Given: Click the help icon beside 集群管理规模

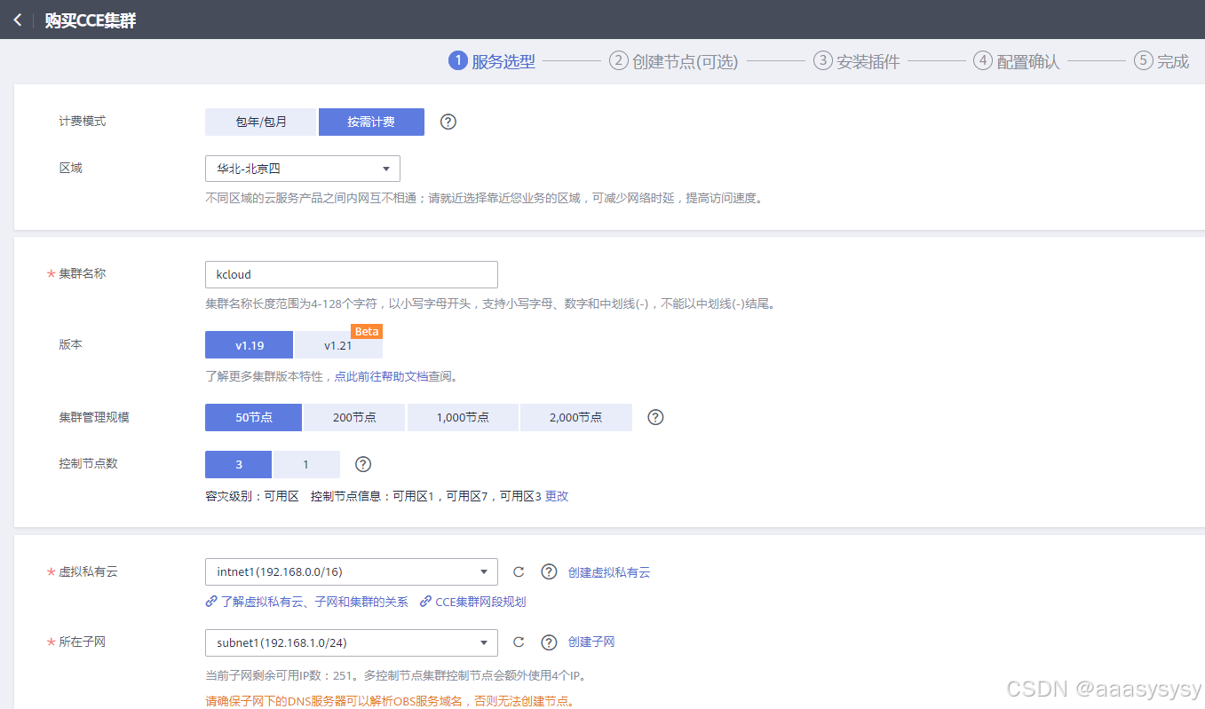Looking at the screenshot, I should [x=654, y=417].
